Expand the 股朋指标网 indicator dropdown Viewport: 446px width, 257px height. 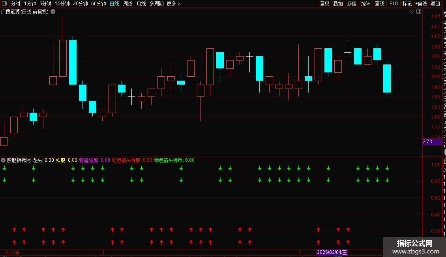(3, 160)
